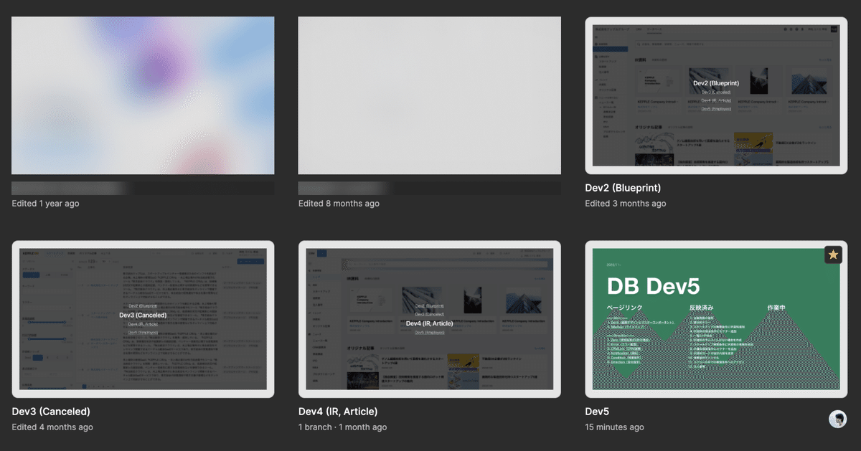Screen dimensions: 861x451
Task: Click the 'Edited 3 months ago' label
Action: tap(626, 204)
